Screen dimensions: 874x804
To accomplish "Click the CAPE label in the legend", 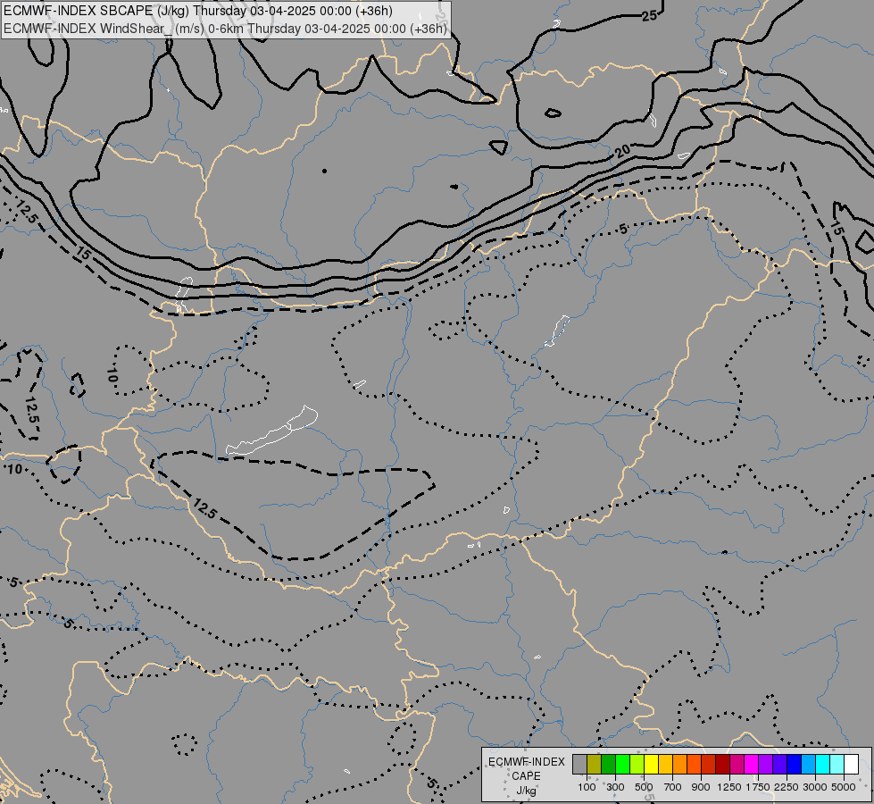I will pyautogui.click(x=526, y=776).
